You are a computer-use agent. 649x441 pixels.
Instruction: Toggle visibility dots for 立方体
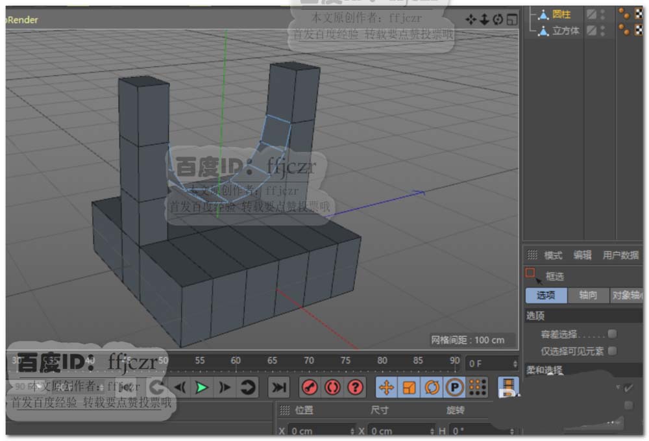[603, 31]
